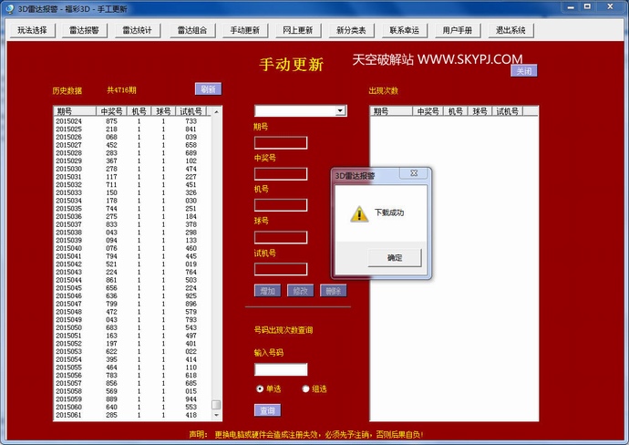Focus the 输入号码 input field
Screen dimensions: 629x445
coord(280,369)
